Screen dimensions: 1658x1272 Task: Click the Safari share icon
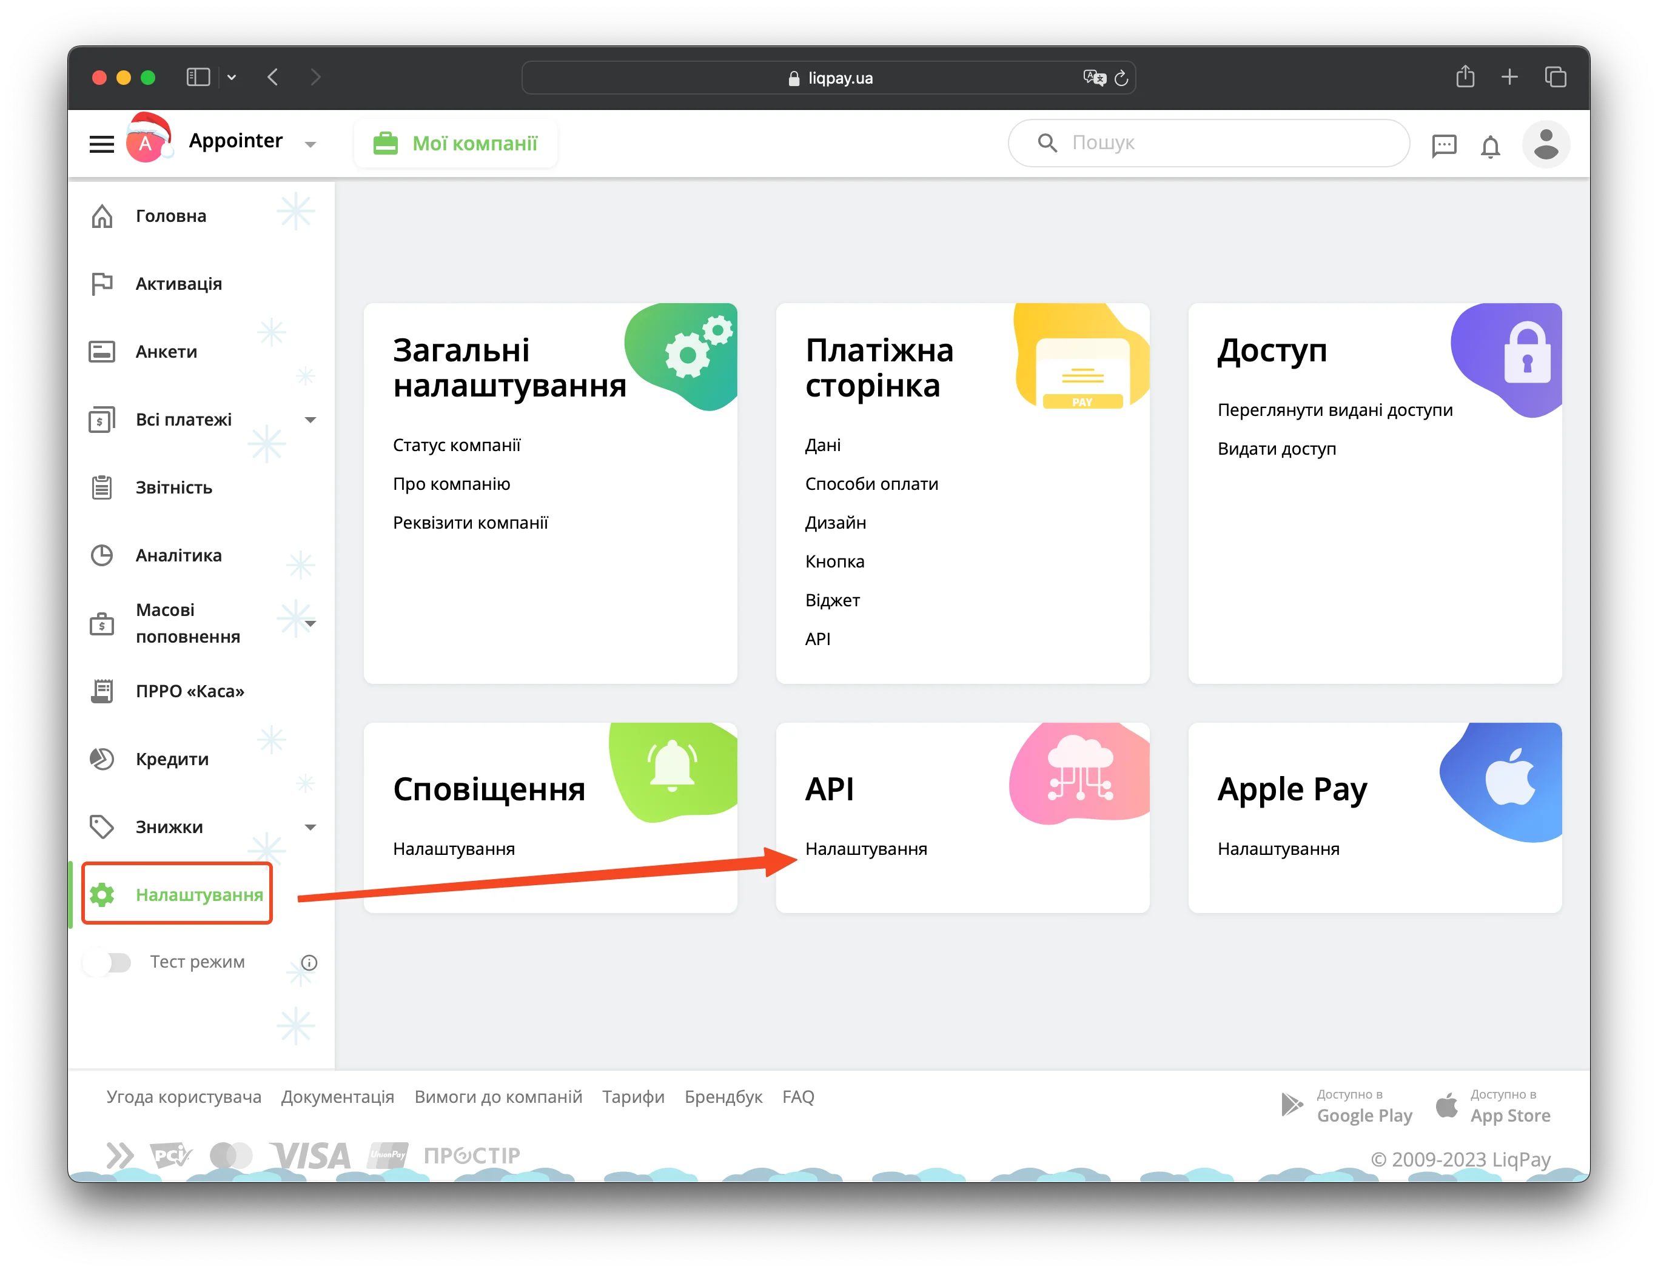pyautogui.click(x=1465, y=76)
